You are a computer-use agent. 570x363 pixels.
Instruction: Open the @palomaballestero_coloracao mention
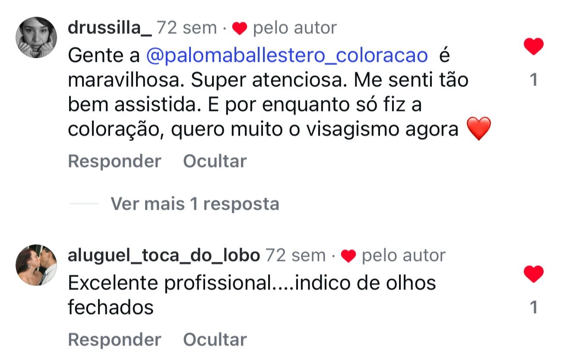(x=287, y=56)
